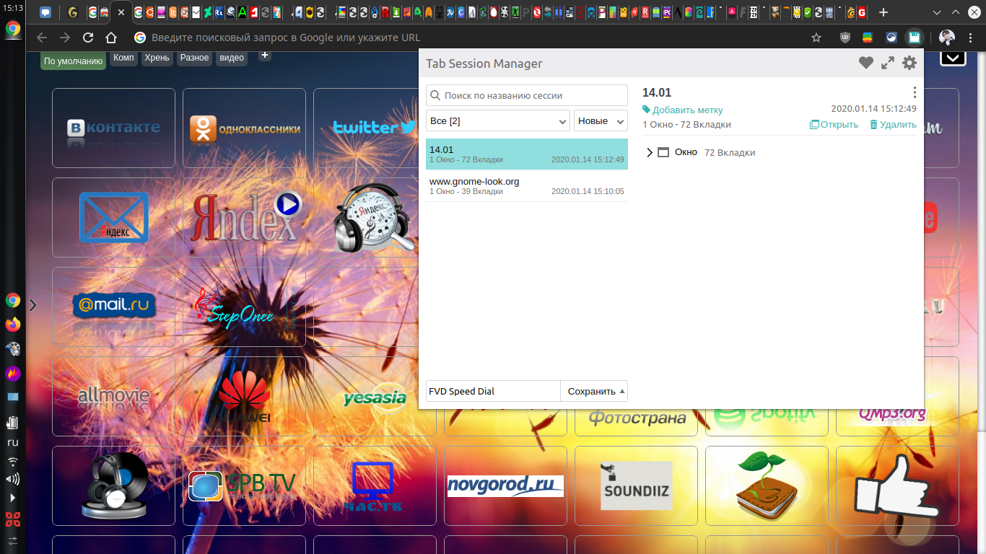986x554 pixels.
Task: Open the ВКонтакте speed dial tile
Action: pos(113,128)
